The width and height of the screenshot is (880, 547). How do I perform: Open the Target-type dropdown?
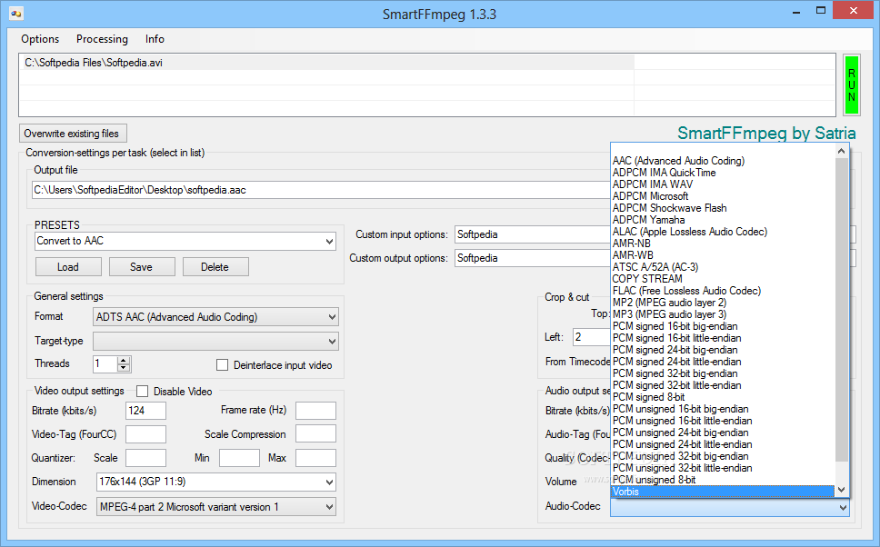pos(216,341)
